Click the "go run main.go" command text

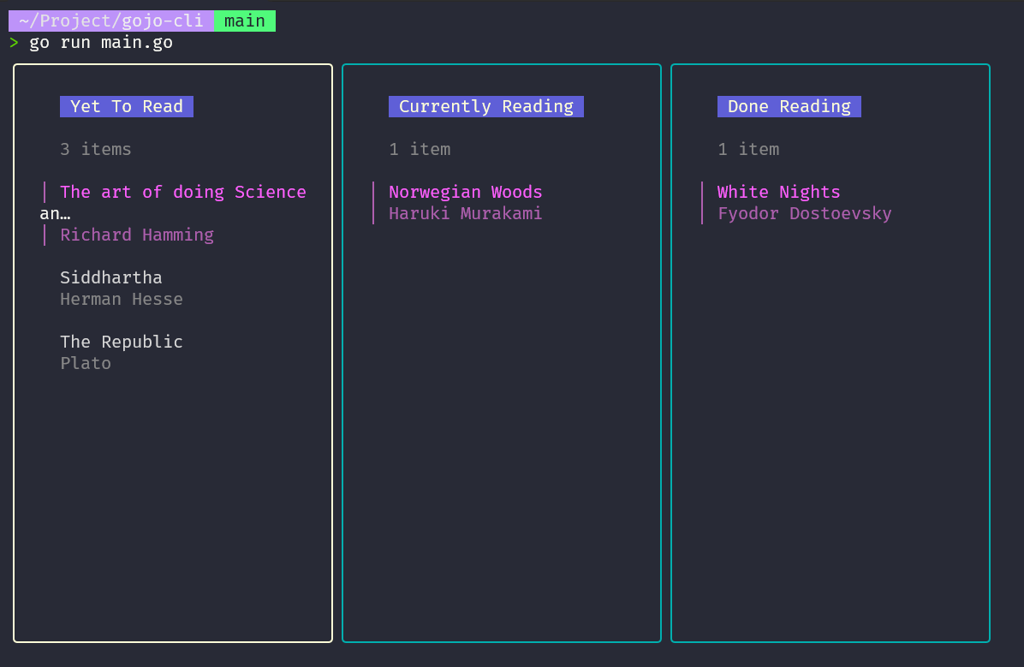tap(101, 42)
